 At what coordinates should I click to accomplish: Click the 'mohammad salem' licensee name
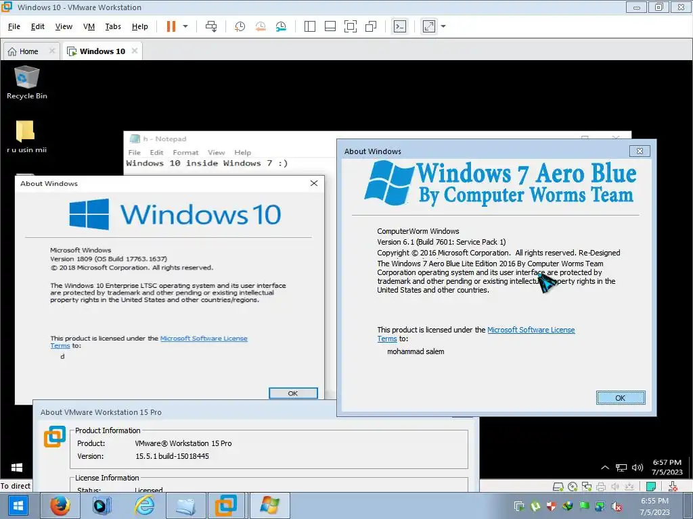pyautogui.click(x=416, y=351)
